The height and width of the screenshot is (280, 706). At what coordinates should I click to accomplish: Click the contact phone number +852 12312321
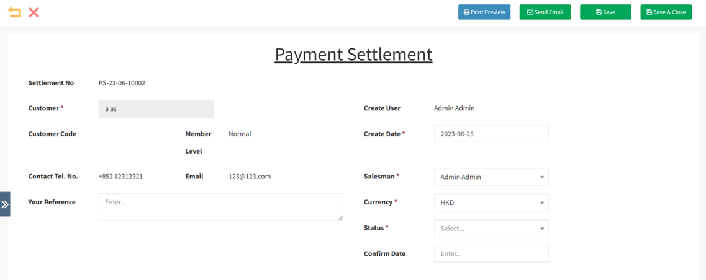[x=120, y=177]
